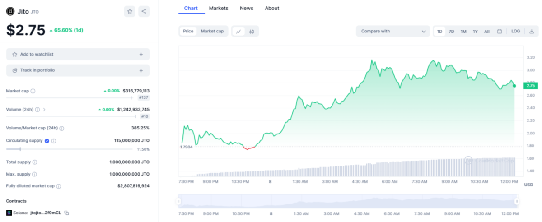Click the #137 market cap rank badge
Viewport: 542px width, 222px height.
coord(144,97)
